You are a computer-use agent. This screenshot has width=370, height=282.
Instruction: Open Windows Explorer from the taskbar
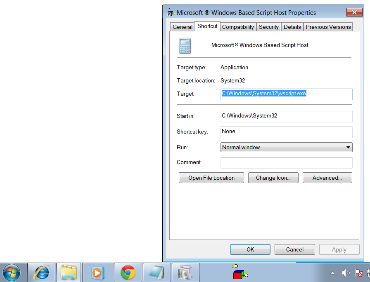tap(69, 273)
